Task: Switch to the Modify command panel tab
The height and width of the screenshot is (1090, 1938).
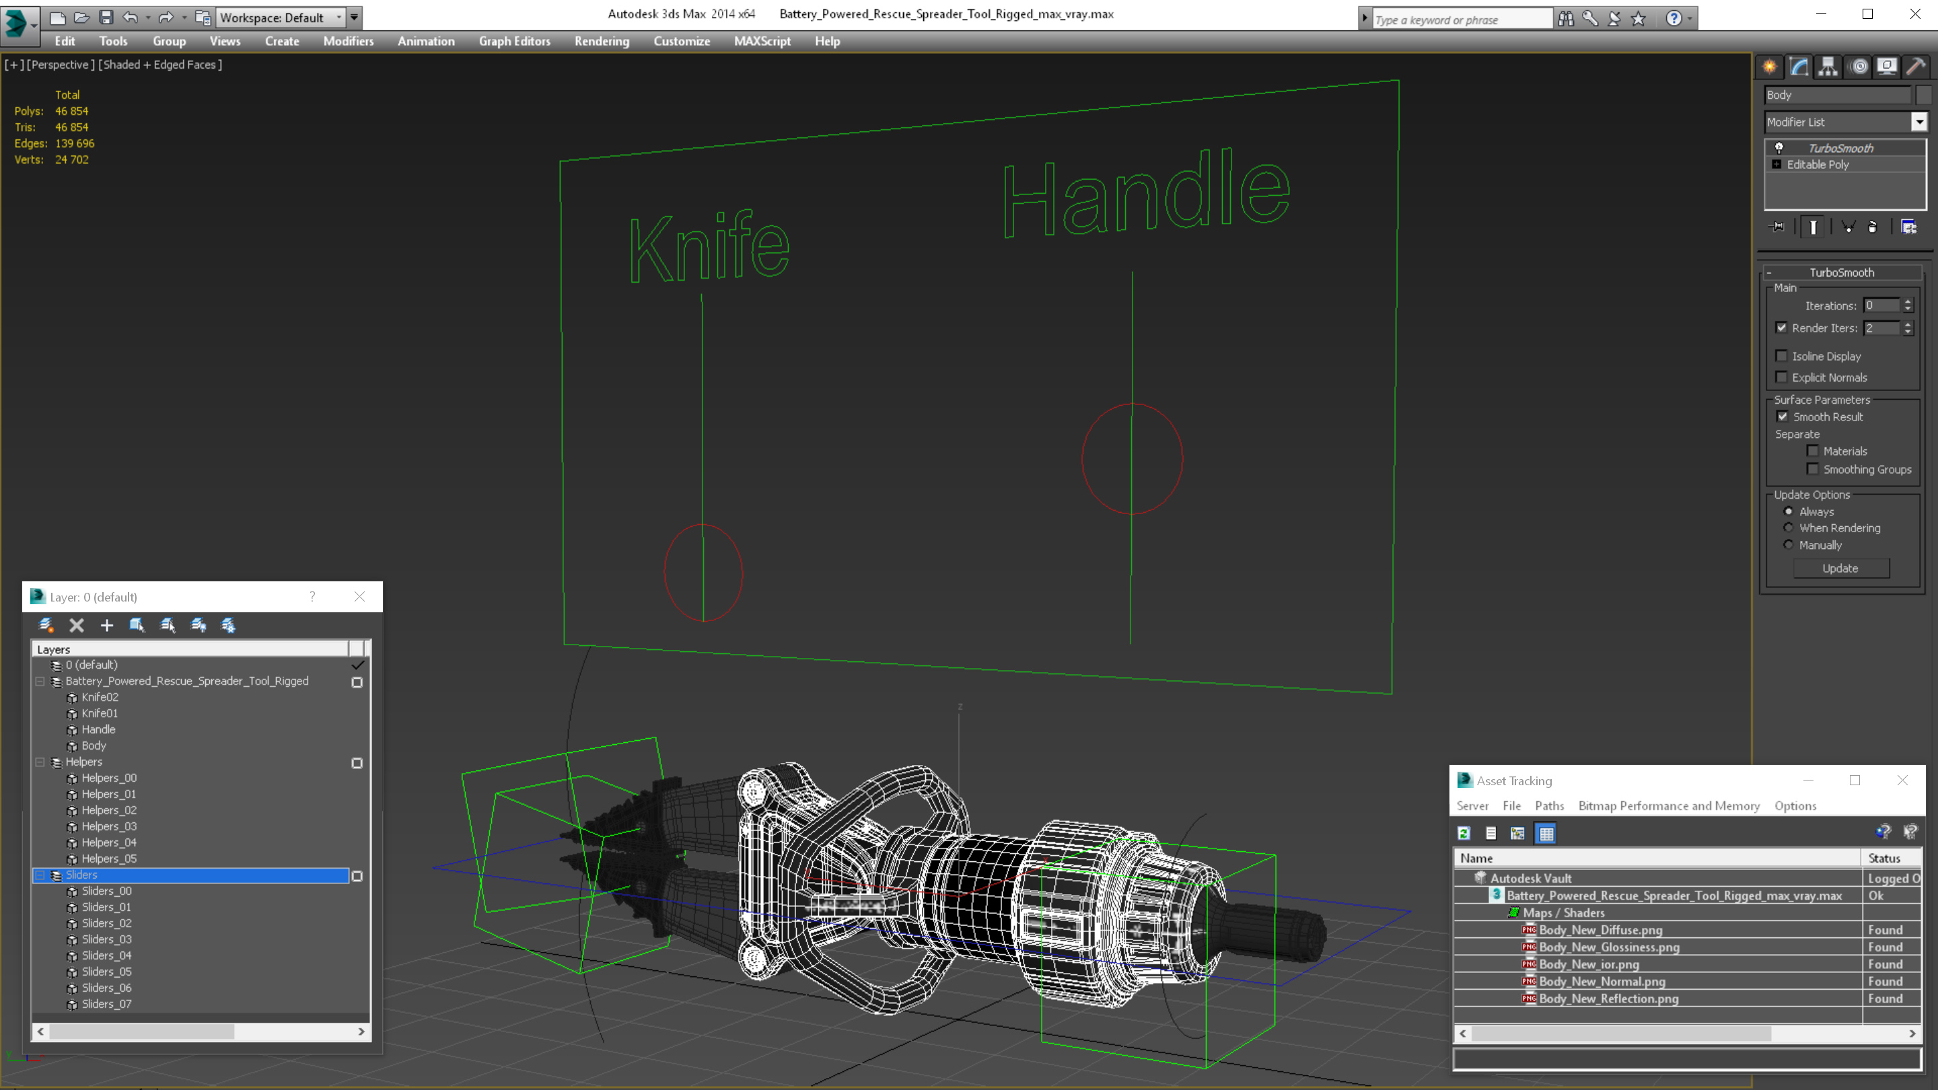Action: (x=1799, y=67)
